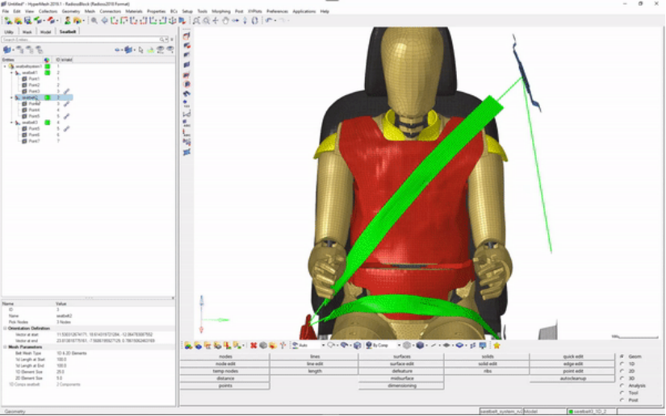Click the green color swatch of seatbelt1

tap(48, 73)
